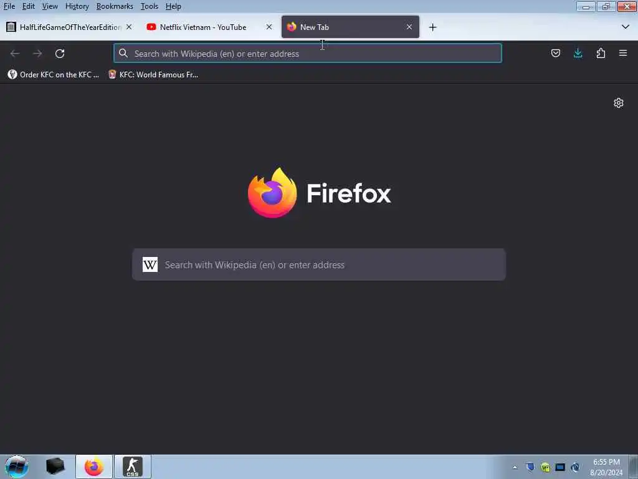Click the search icon in address bar

[x=123, y=54]
